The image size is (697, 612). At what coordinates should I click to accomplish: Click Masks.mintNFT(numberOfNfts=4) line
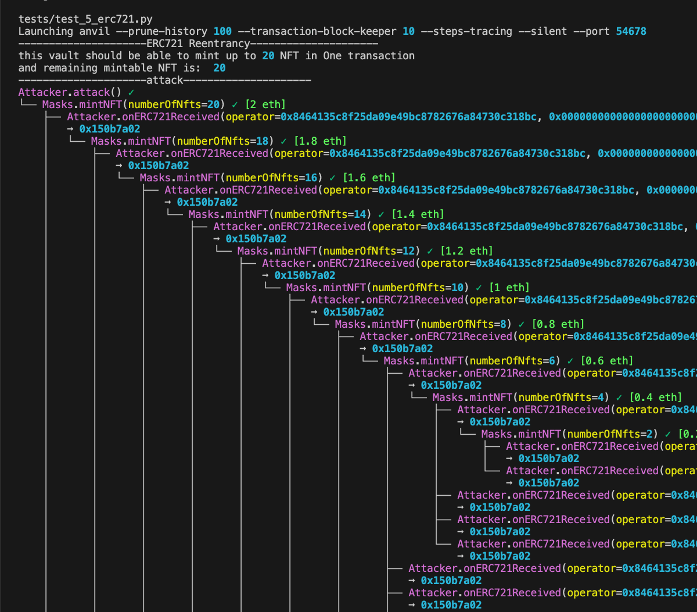tap(557, 398)
